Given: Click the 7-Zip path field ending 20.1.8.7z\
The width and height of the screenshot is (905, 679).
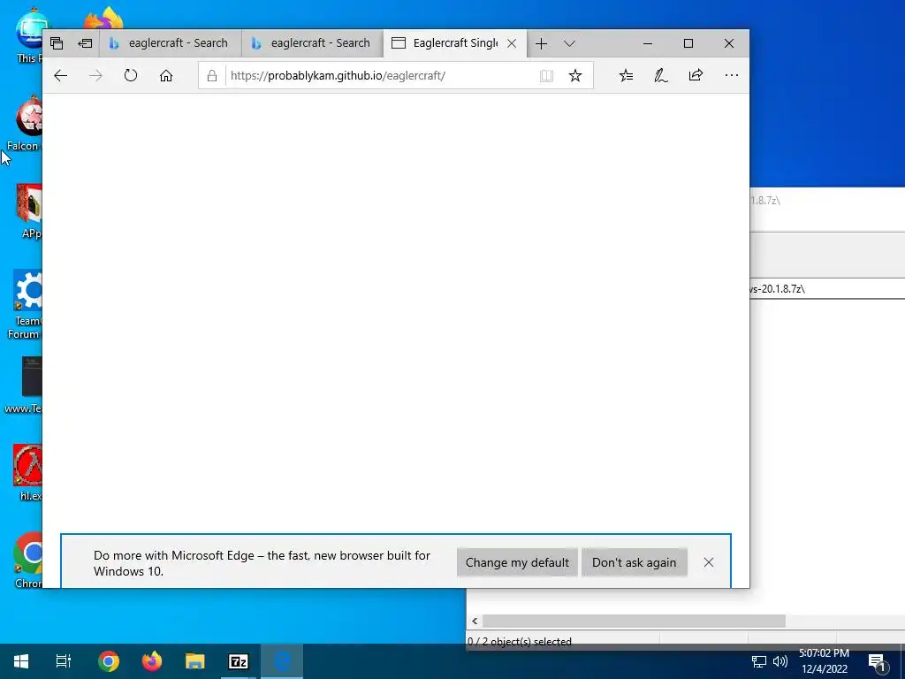Looking at the screenshot, I should pos(827,289).
